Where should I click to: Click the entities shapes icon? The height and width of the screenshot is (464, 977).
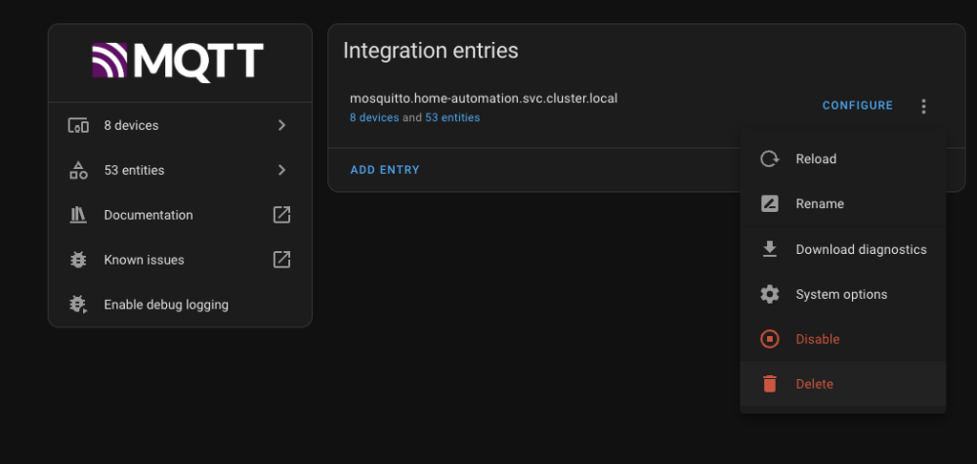(78, 170)
